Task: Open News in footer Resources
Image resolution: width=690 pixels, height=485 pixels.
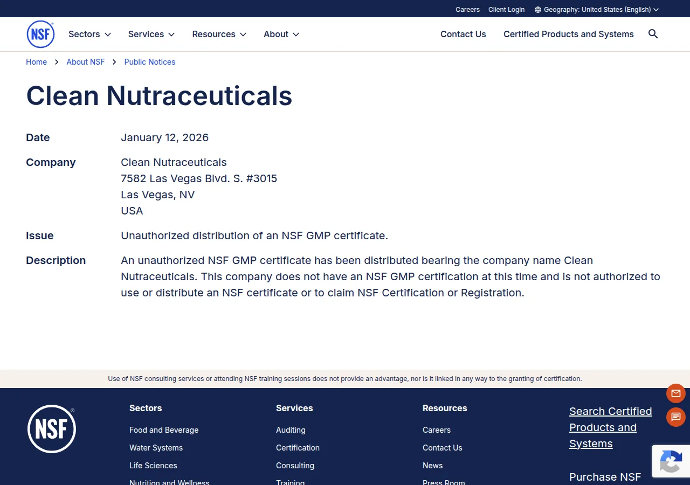Action: (432, 466)
